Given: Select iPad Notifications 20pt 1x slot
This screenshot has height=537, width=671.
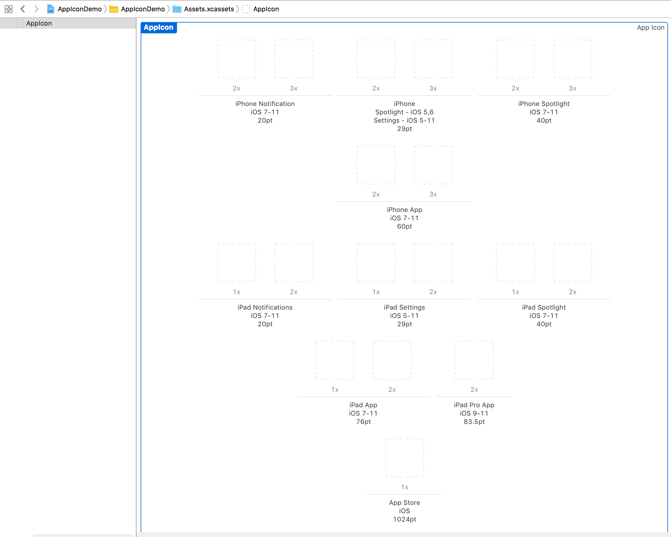Looking at the screenshot, I should pos(237,263).
